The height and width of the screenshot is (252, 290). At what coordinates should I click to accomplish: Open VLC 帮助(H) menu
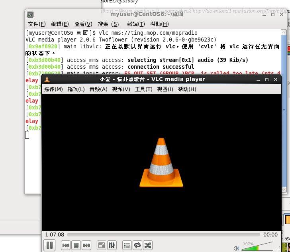[x=187, y=89]
